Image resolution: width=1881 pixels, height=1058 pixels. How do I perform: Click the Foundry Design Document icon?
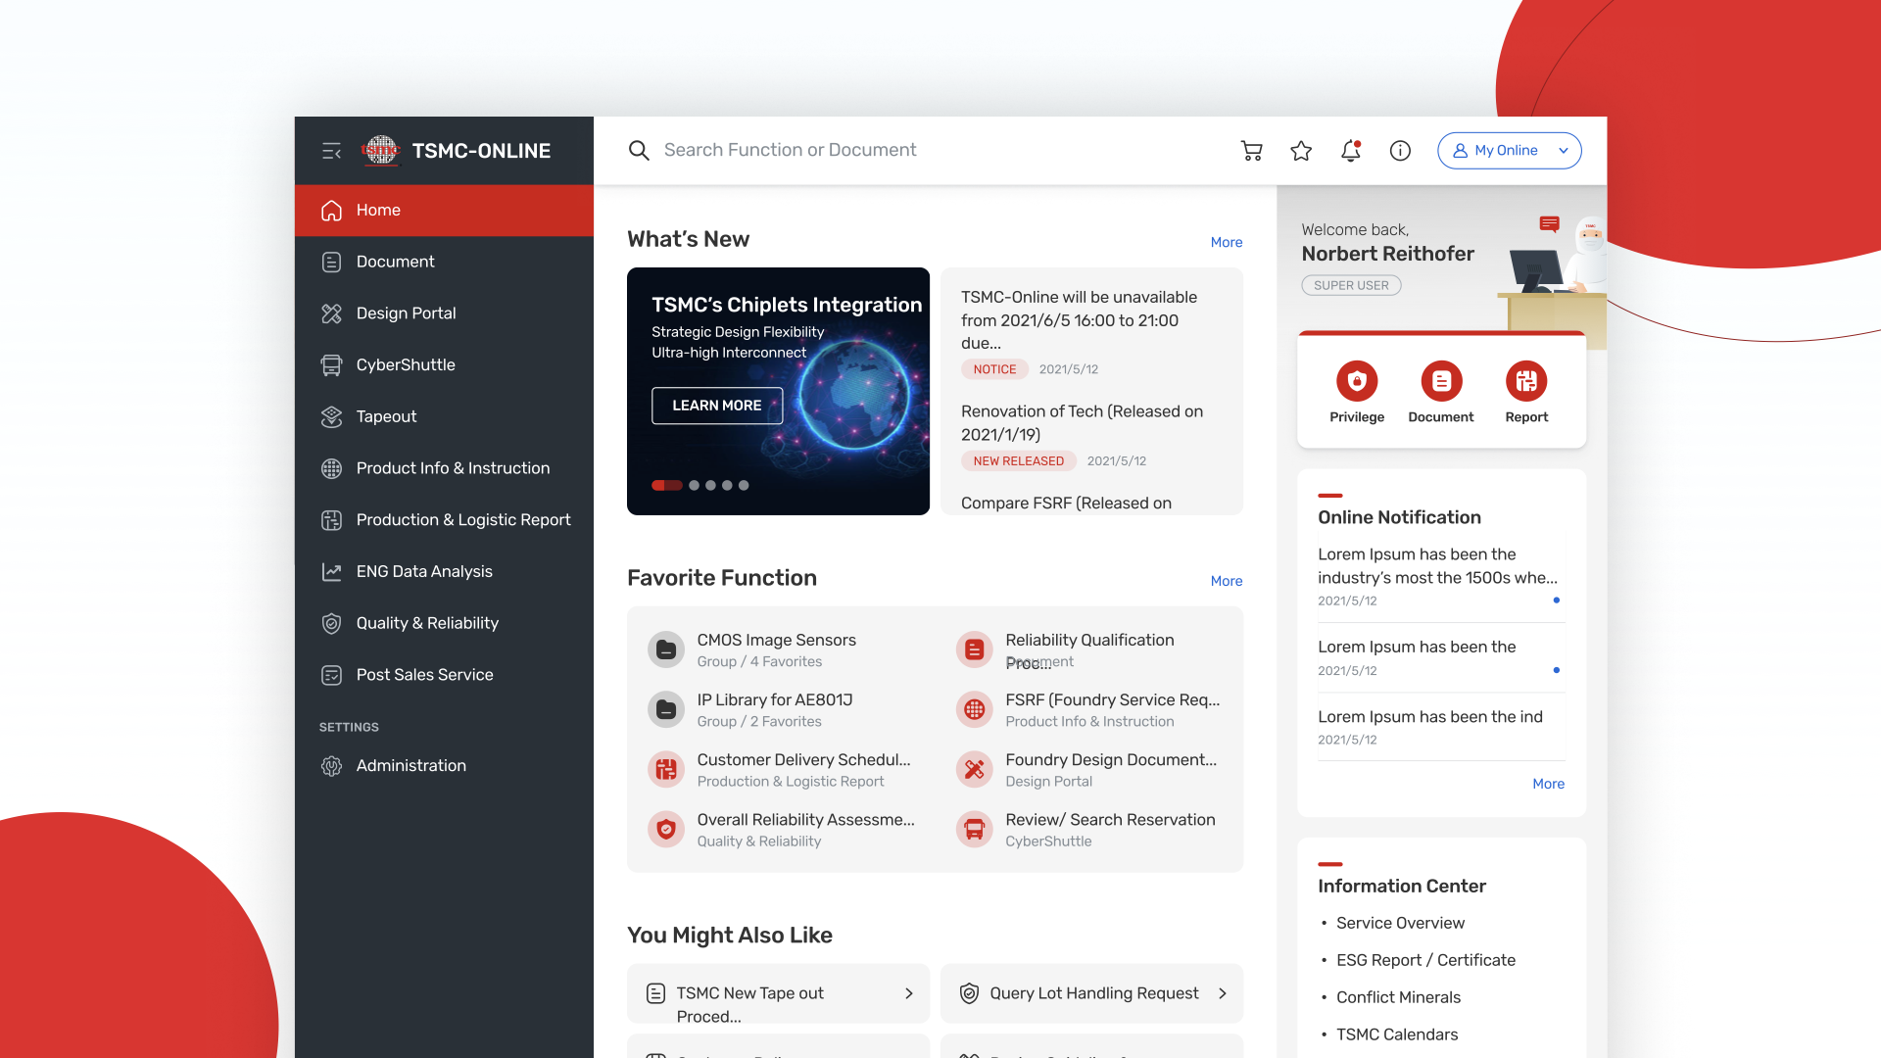tap(974, 769)
